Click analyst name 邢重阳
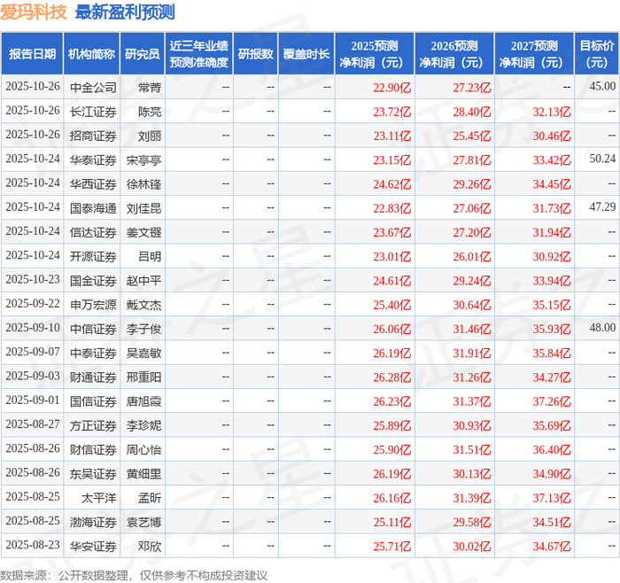The width and height of the screenshot is (620, 583). pos(143,377)
